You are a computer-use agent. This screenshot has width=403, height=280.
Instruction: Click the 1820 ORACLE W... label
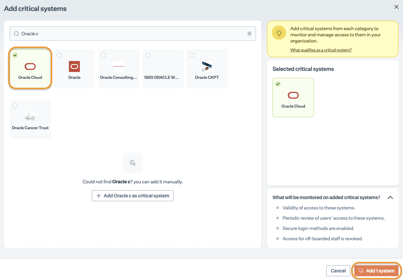[x=161, y=77]
